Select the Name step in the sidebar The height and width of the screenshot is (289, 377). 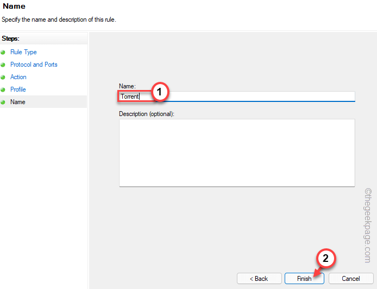(18, 102)
